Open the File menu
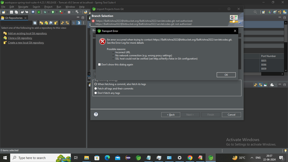 tap(3, 7)
